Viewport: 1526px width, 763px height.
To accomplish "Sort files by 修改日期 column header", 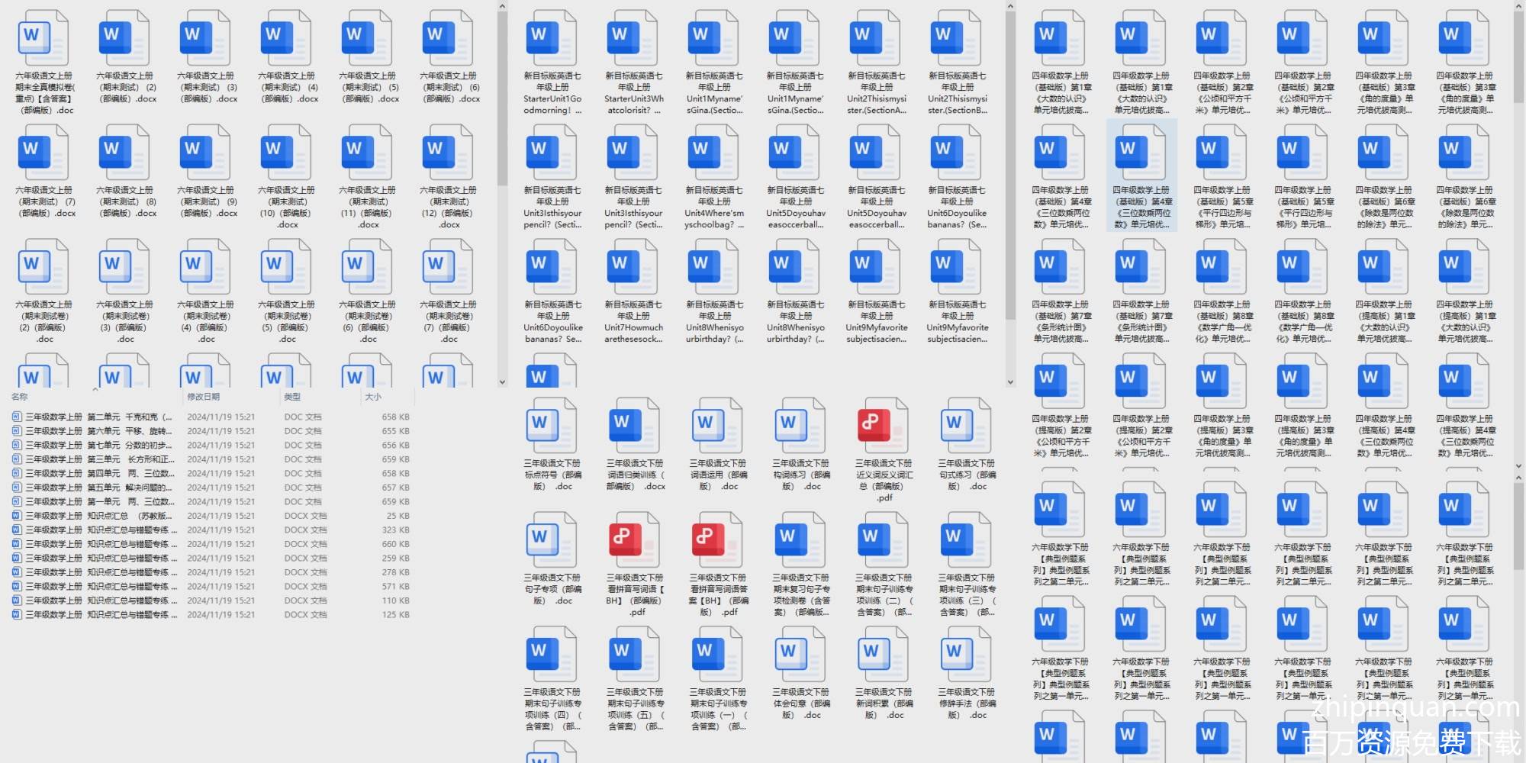I will tap(204, 397).
